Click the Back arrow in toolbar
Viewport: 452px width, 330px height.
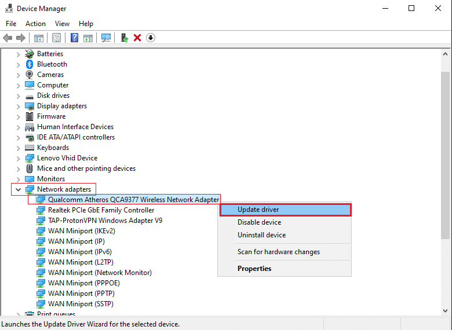[8, 38]
